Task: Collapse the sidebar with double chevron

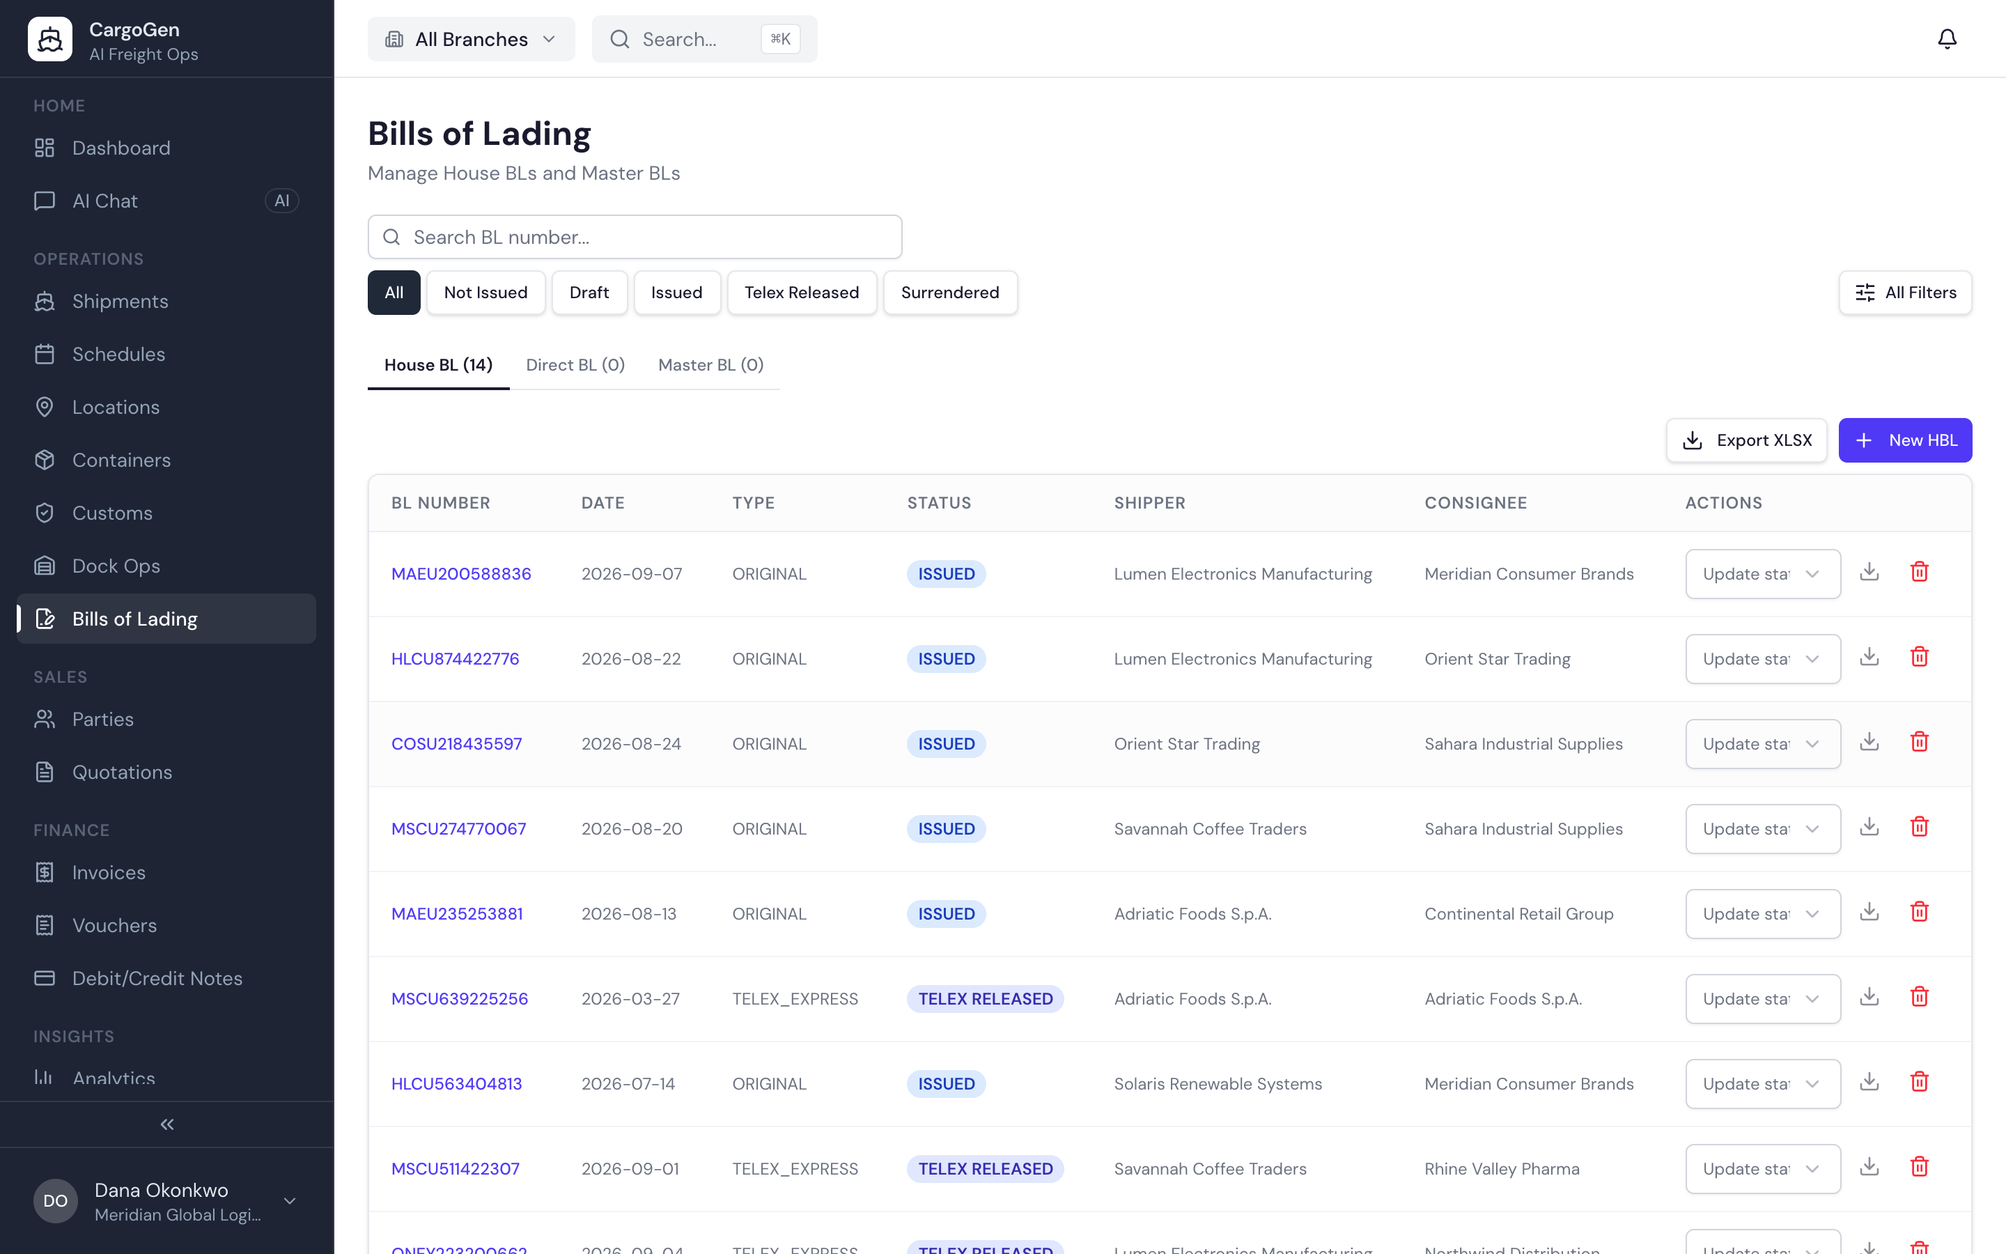Action: pyautogui.click(x=166, y=1124)
